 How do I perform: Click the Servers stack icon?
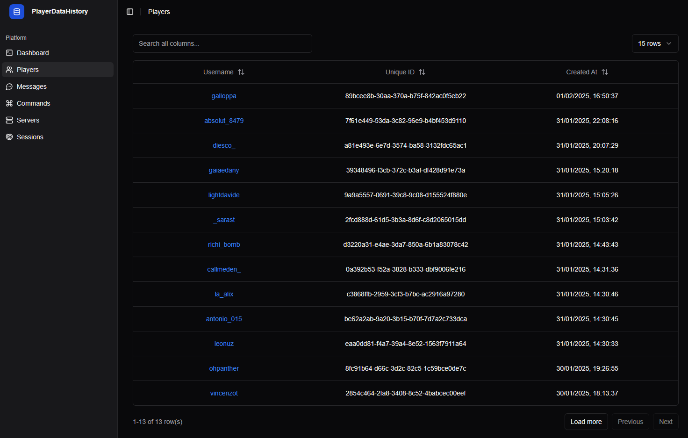pyautogui.click(x=9, y=120)
